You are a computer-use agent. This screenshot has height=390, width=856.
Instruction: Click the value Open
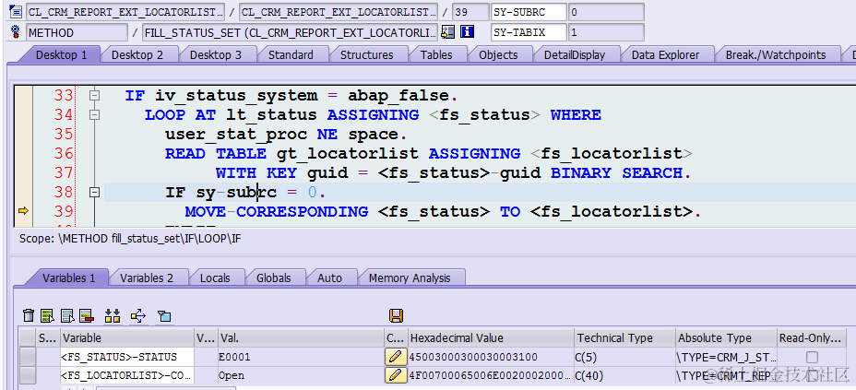click(232, 376)
